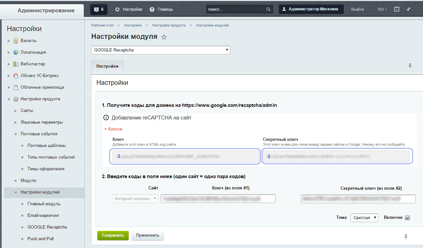The height and width of the screenshot is (248, 423).
Task: Add page to favorites with star icon
Action: pos(164,37)
